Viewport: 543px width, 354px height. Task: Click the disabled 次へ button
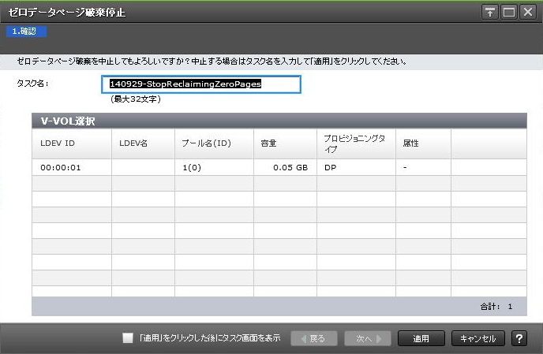368,338
